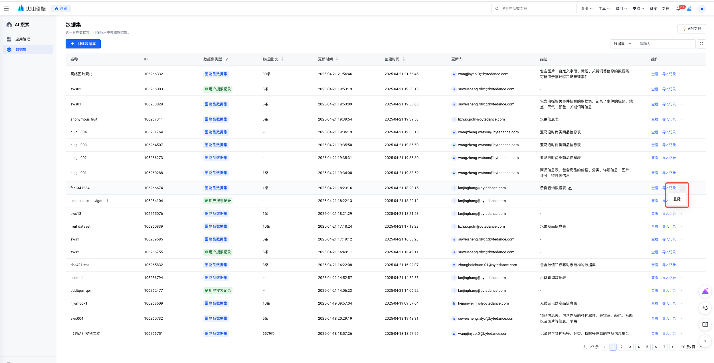Click the floating documentation book icon
Viewport: 714px width, 363px height.
[x=705, y=325]
